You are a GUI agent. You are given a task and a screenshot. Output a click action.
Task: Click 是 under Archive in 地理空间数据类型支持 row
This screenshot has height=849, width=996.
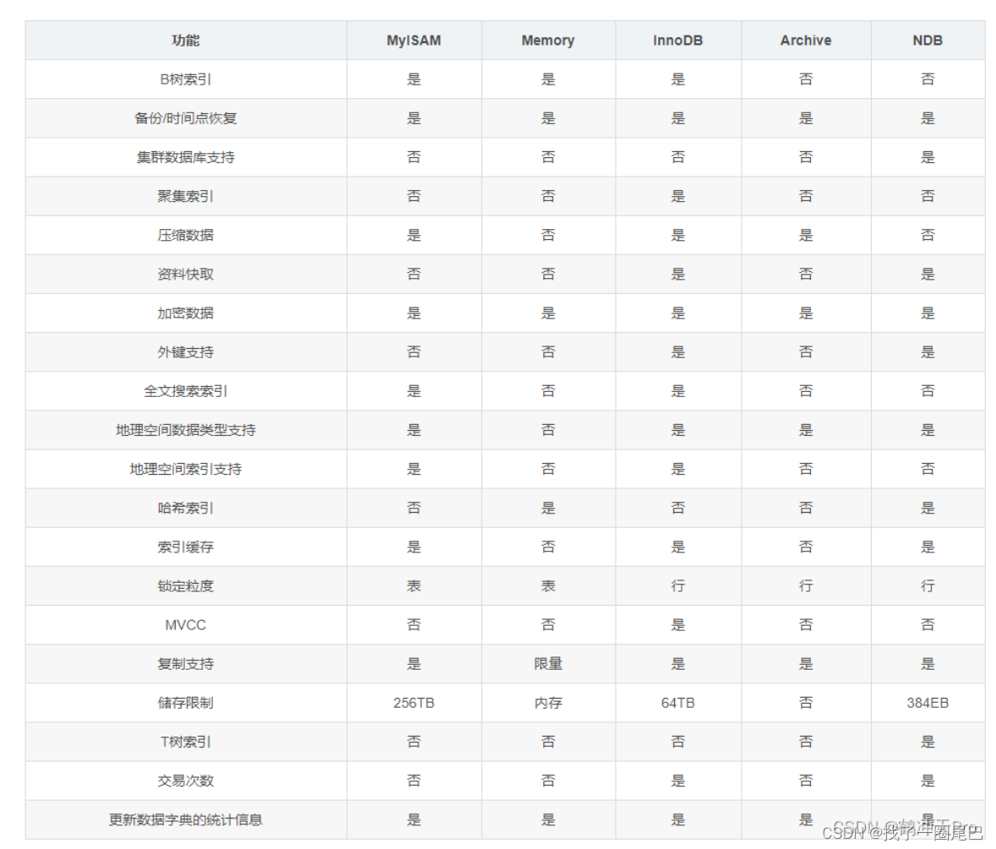pyautogui.click(x=805, y=430)
